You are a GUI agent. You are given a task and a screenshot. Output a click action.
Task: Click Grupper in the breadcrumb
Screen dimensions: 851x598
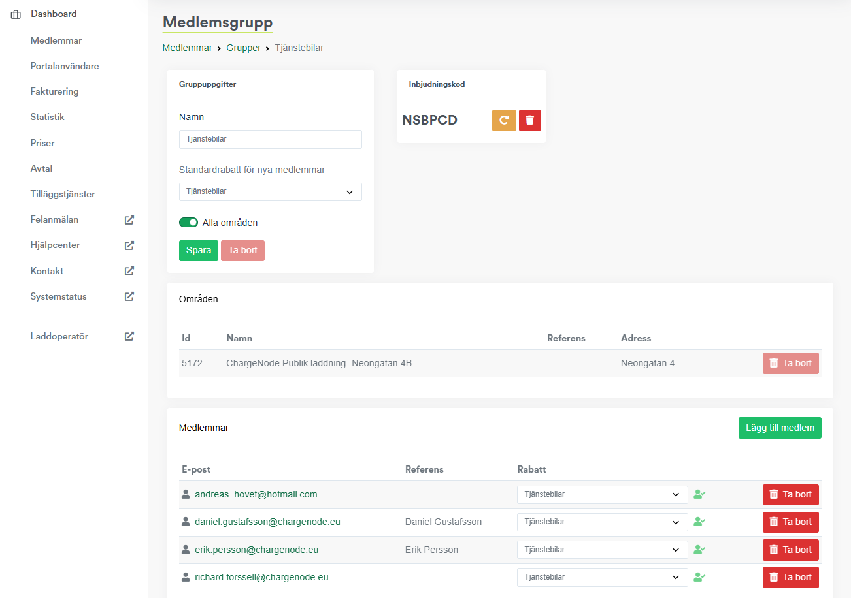tap(243, 48)
